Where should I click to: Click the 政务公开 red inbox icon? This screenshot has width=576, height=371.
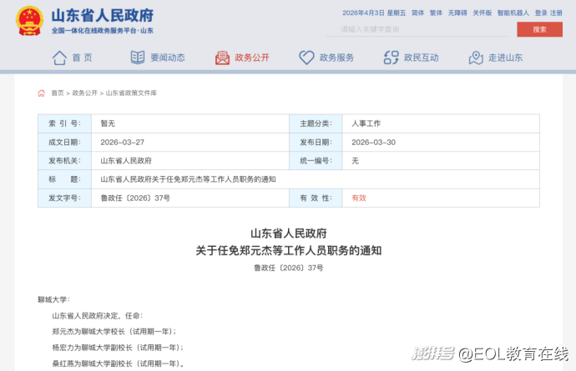tap(222, 58)
